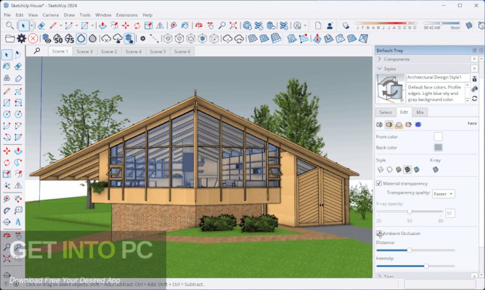Click the update style refresh icon
Screen dimensions: 485x290
(x=474, y=99)
